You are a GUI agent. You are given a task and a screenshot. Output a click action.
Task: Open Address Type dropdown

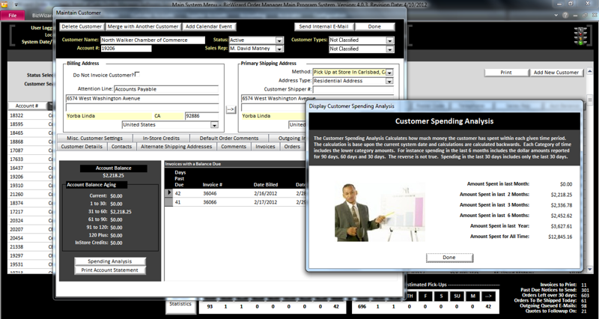click(x=389, y=81)
